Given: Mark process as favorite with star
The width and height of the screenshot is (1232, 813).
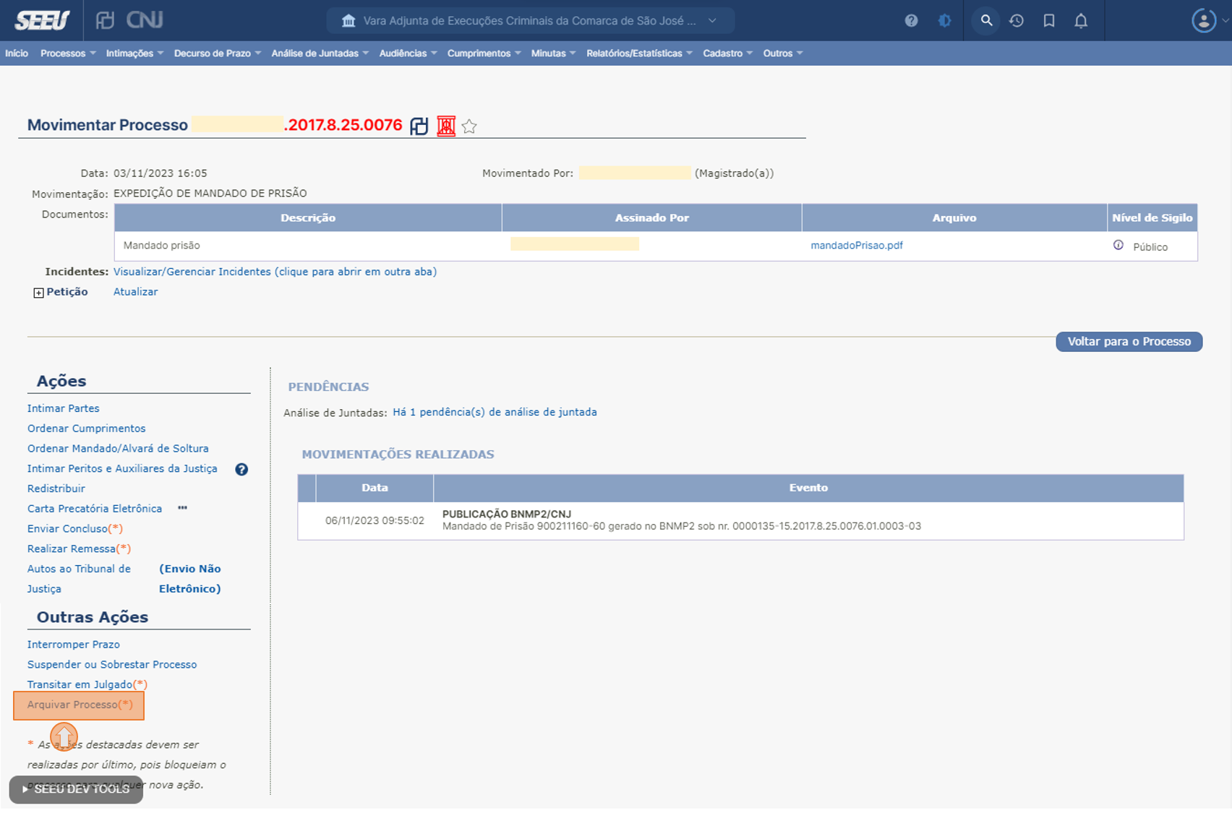Looking at the screenshot, I should point(469,126).
